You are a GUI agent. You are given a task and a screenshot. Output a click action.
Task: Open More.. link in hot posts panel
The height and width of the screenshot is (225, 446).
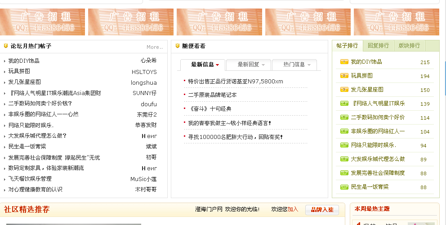click(x=155, y=47)
